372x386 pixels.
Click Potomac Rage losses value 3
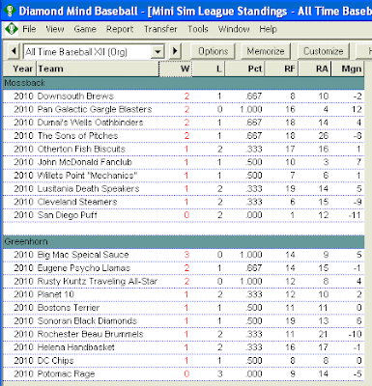pyautogui.click(x=219, y=373)
